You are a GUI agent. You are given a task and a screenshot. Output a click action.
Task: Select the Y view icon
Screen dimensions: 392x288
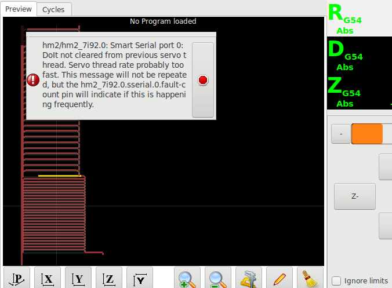(78, 278)
